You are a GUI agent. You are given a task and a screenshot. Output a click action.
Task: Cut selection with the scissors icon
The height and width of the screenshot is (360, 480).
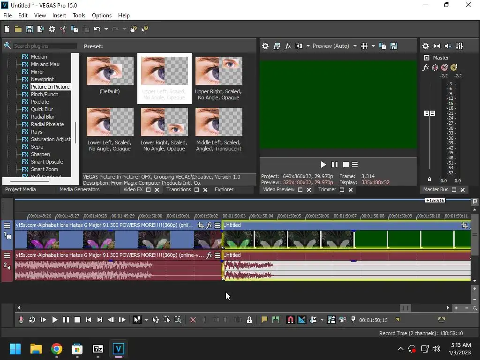(63, 29)
